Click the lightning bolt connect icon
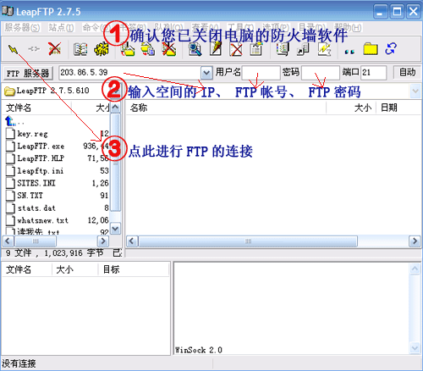Viewport: 423px width, 371px height. 13,49
